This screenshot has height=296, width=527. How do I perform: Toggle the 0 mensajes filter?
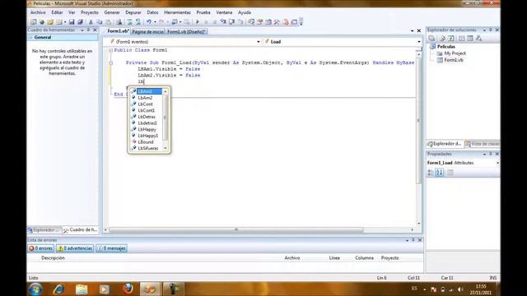[112, 248]
